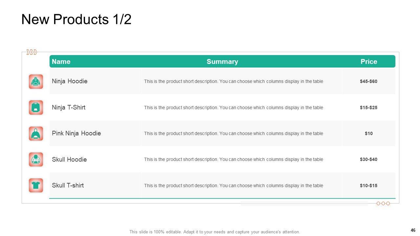Open the Pink Ninja Hoodie name link

[x=76, y=133]
